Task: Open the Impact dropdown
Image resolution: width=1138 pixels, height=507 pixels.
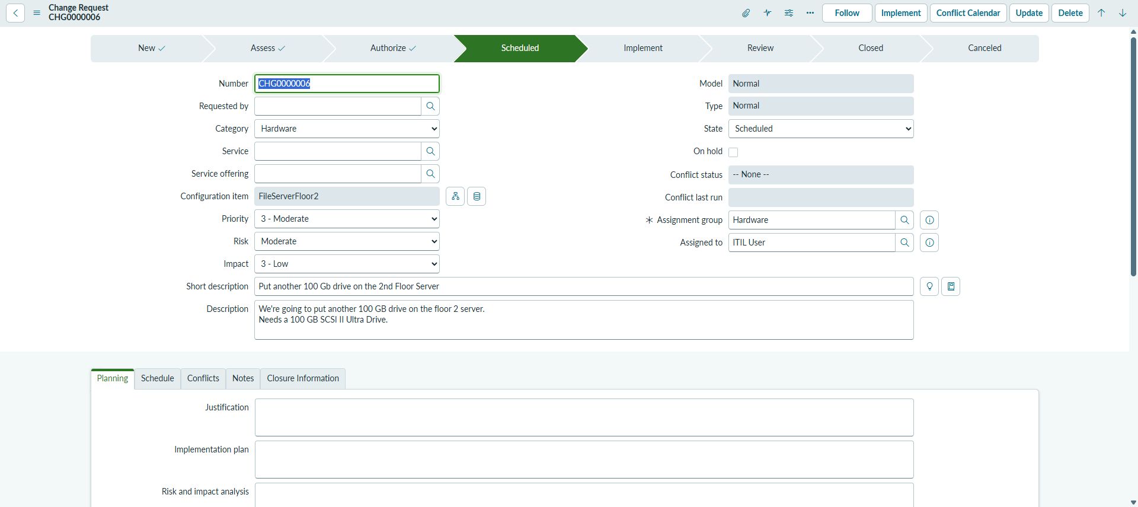Action: (x=347, y=264)
